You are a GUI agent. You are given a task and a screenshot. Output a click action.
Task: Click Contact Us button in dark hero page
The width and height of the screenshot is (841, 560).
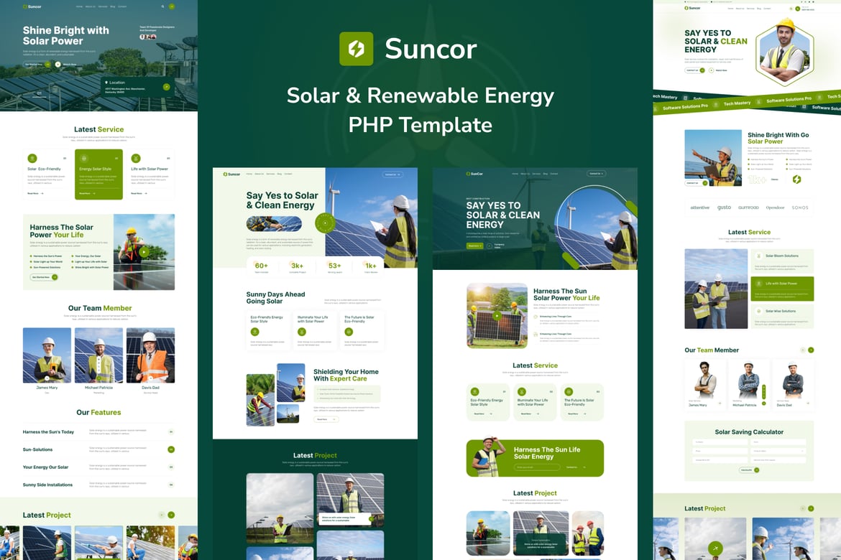pyautogui.click(x=597, y=174)
